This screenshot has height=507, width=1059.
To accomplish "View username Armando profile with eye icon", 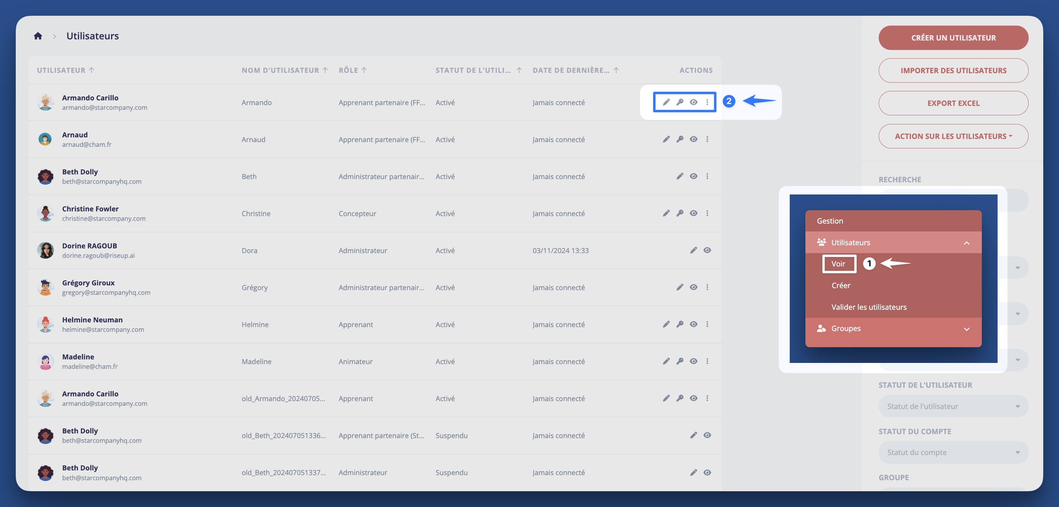I will tap(693, 102).
